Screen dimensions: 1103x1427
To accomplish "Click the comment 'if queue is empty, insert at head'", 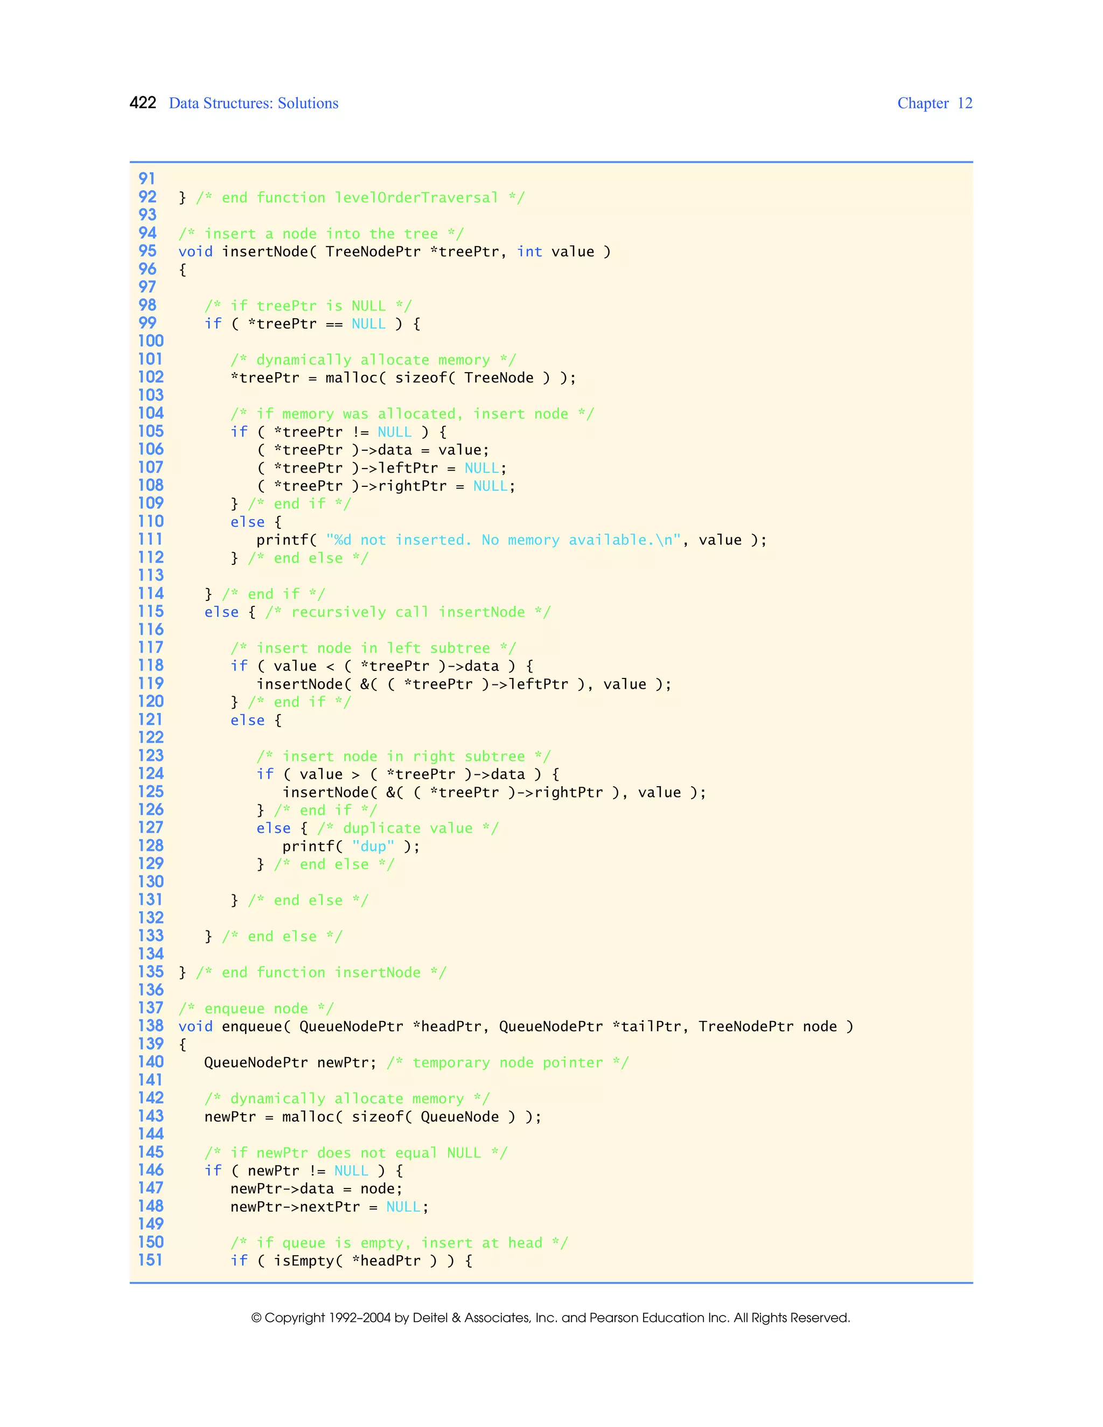I will [x=399, y=1243].
